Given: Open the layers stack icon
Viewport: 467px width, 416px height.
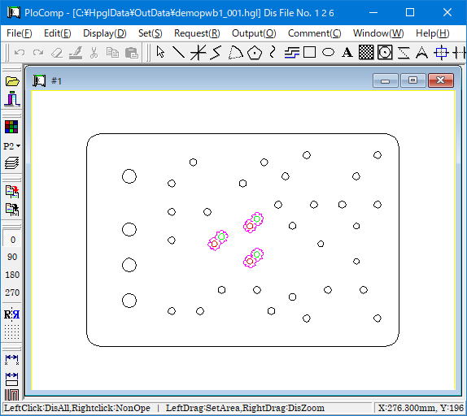Looking at the screenshot, I should (x=12, y=163).
